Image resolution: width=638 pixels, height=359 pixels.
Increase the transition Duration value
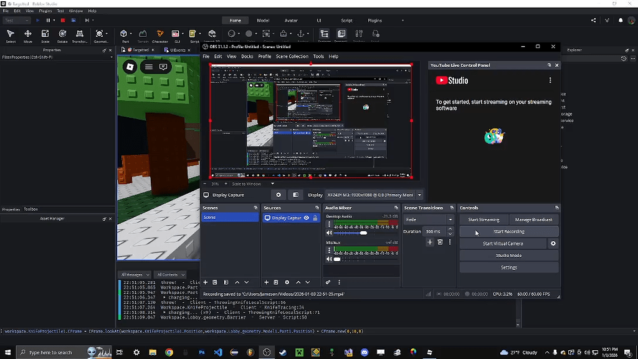450,229
